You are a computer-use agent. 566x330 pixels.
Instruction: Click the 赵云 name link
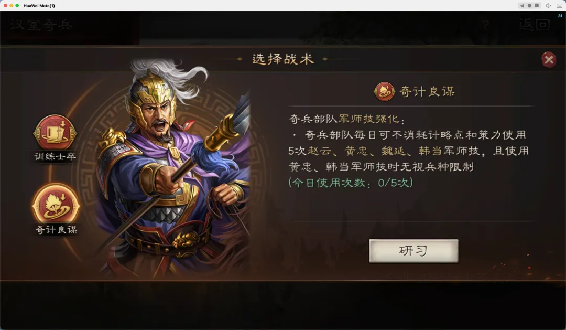319,151
